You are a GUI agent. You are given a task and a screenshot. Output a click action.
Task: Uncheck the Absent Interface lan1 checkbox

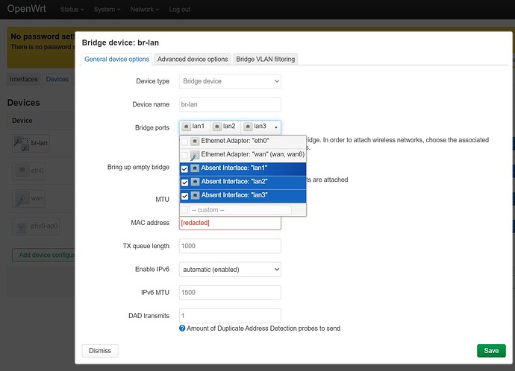tap(184, 169)
